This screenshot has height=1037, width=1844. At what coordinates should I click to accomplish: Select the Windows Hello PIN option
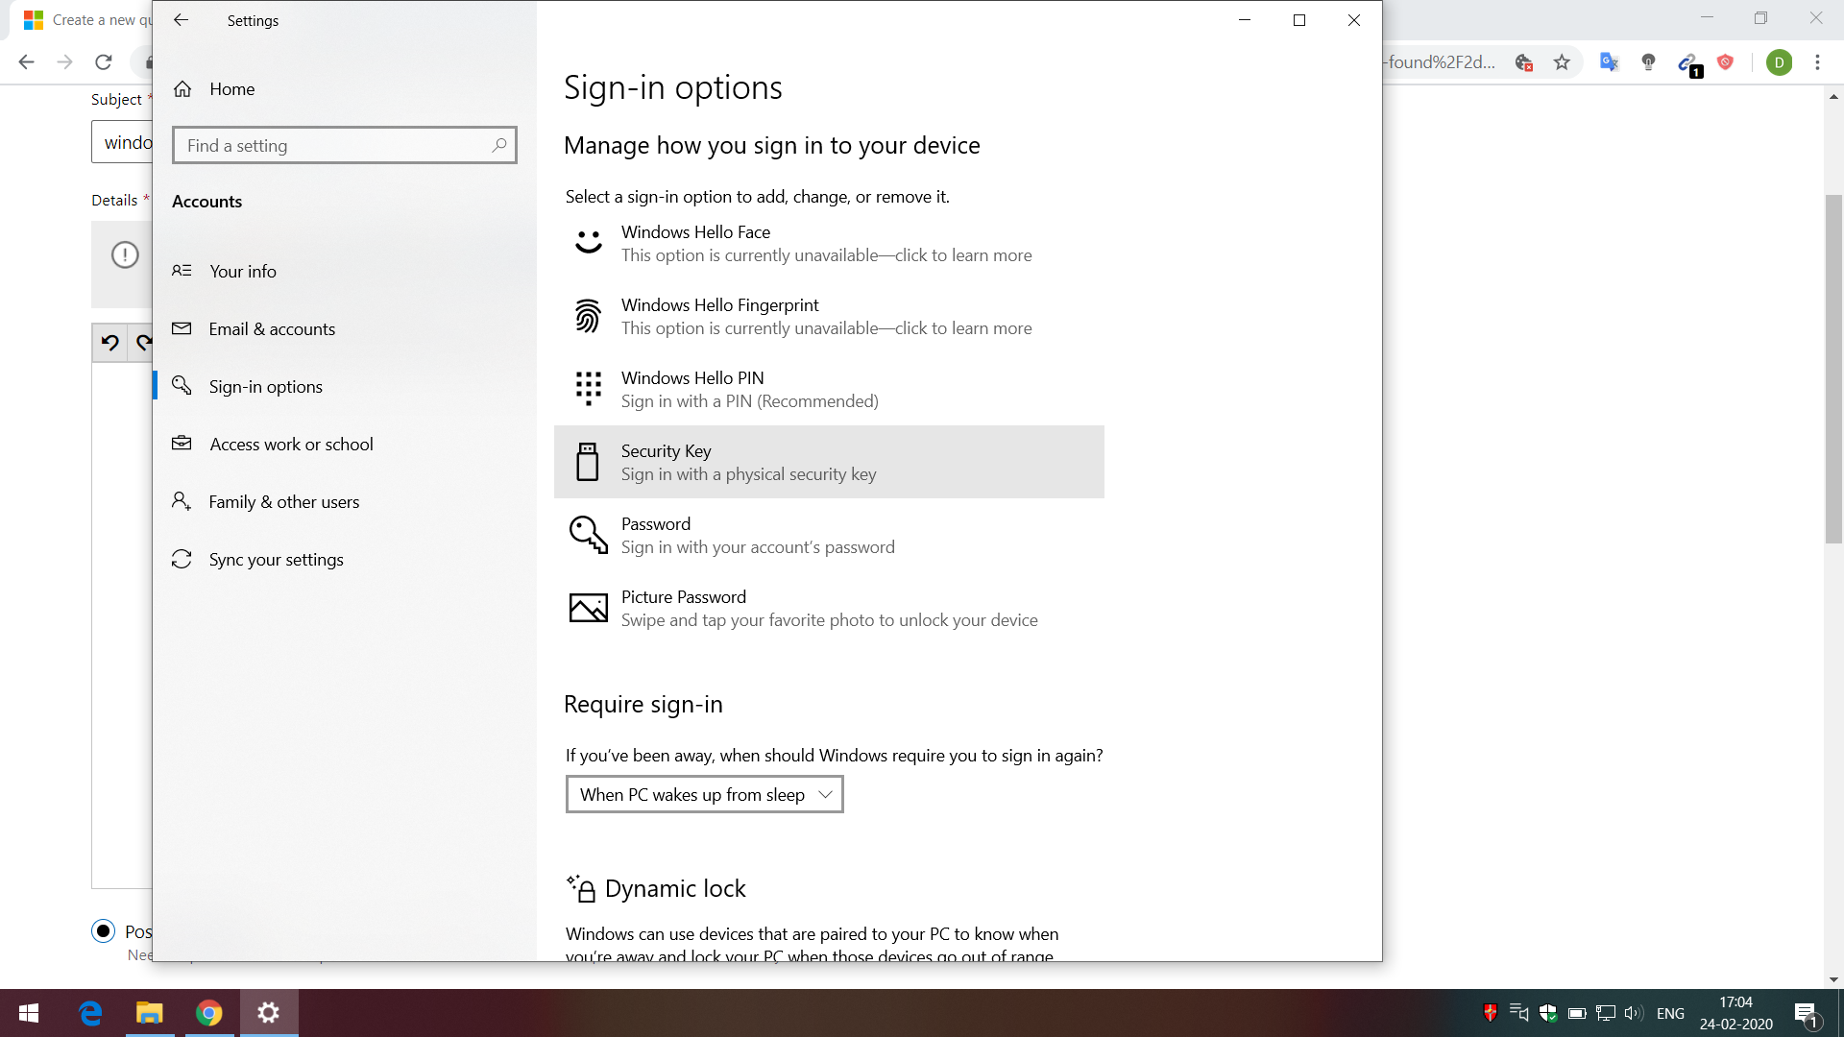point(829,389)
